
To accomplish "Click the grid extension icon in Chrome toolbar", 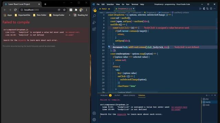I will 71,10.
